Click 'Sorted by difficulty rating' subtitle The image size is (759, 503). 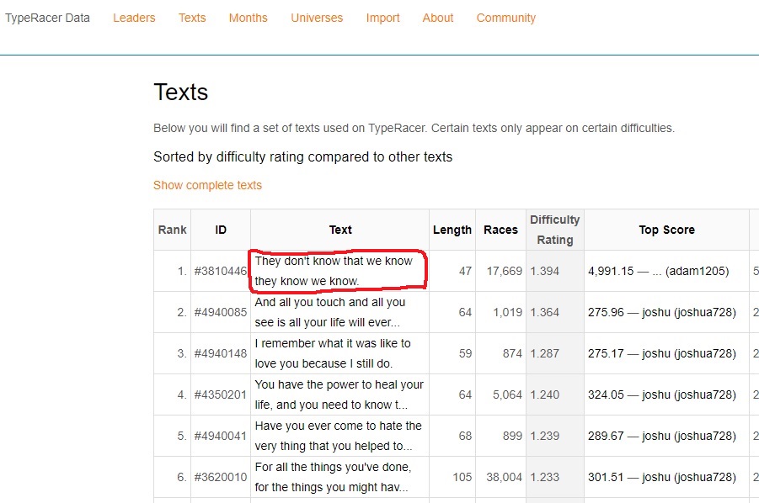pos(303,157)
